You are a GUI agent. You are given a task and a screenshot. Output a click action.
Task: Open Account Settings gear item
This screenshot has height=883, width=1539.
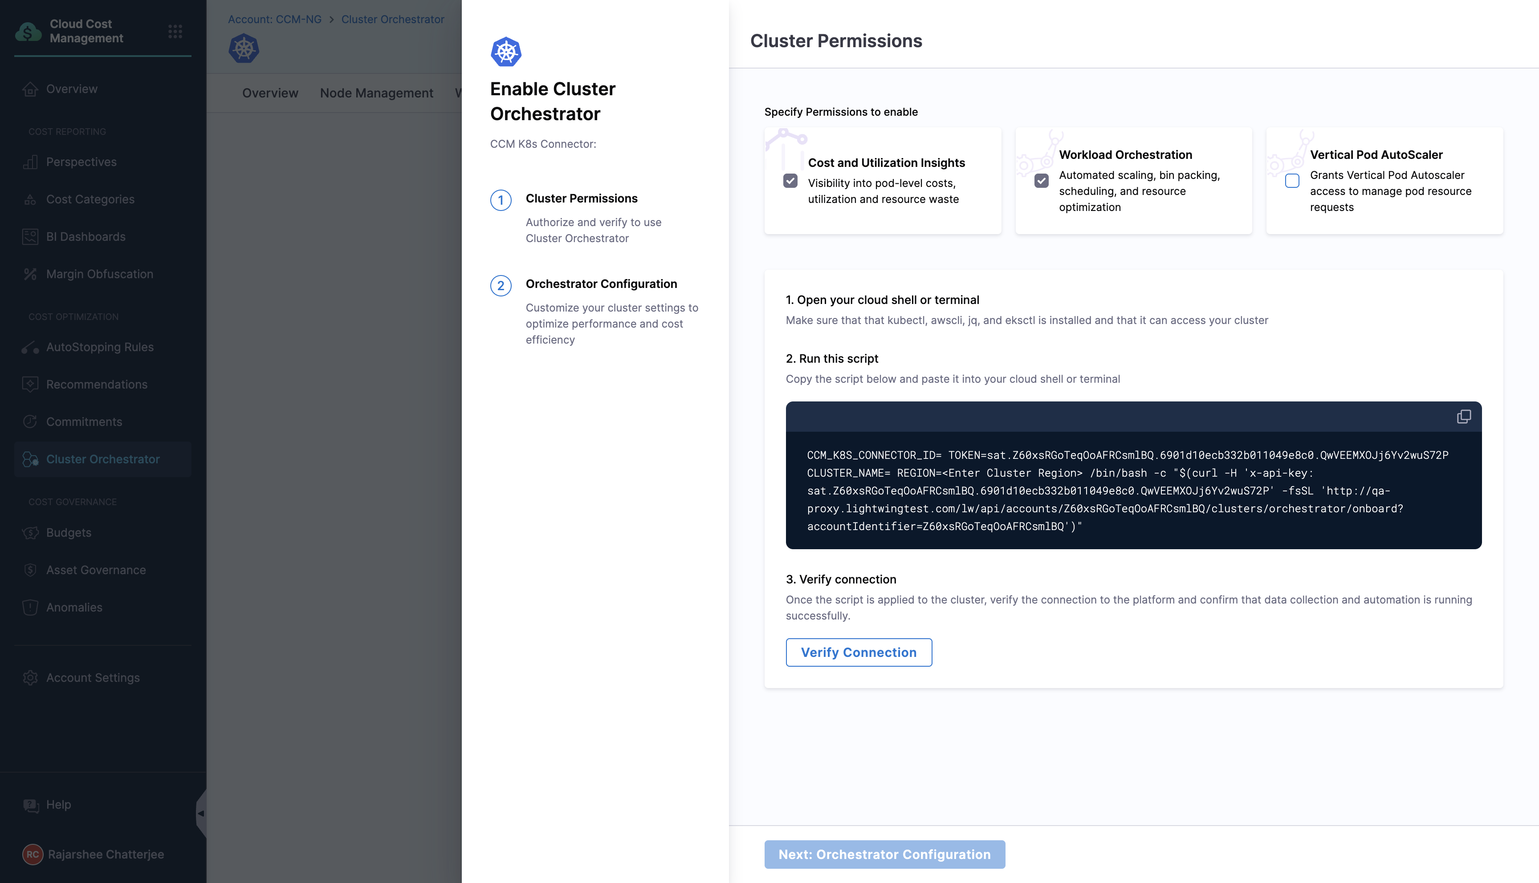[92, 677]
